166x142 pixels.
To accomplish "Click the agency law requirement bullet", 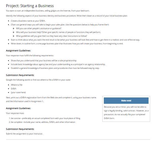I will click(58, 64).
